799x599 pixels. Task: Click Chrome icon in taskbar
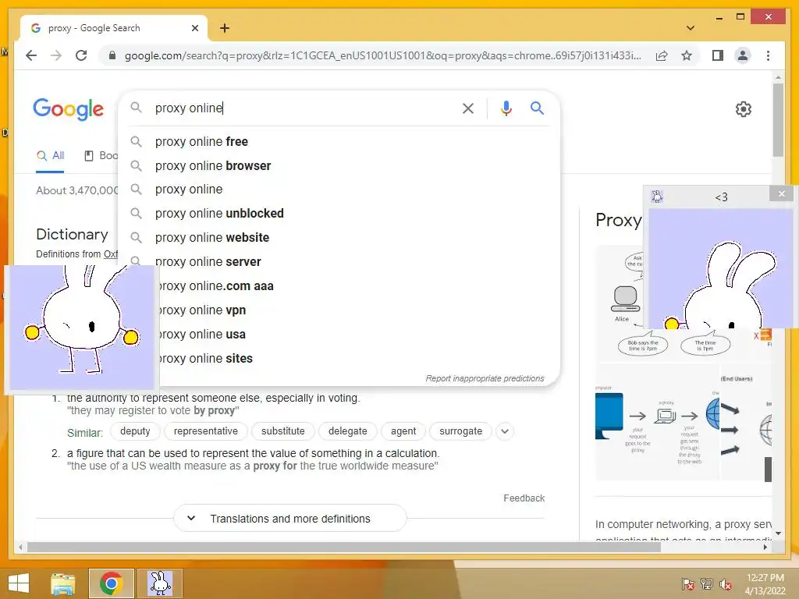111,583
